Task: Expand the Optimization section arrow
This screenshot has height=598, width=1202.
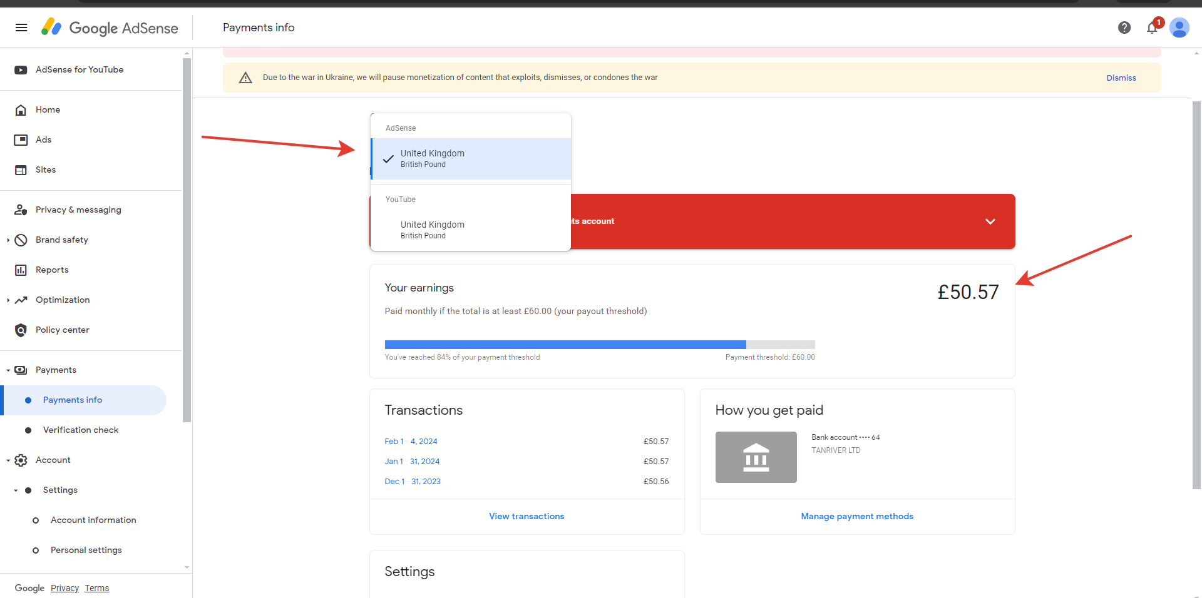Action: point(8,300)
